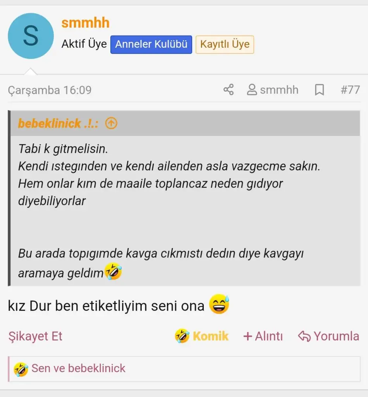This screenshot has height=397, width=368.
Task: View who reacted: Sen ve bebeklinick
Action: (78, 368)
